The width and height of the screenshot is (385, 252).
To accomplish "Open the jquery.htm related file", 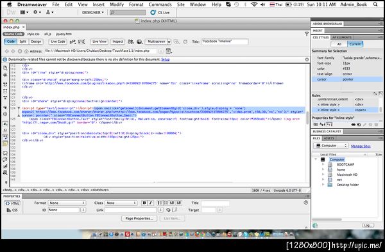I will pos(64,34).
